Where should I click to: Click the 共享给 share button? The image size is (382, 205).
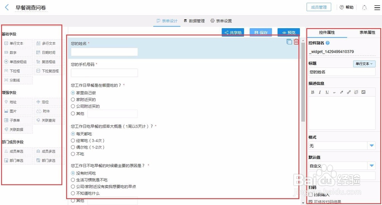tap(233, 32)
